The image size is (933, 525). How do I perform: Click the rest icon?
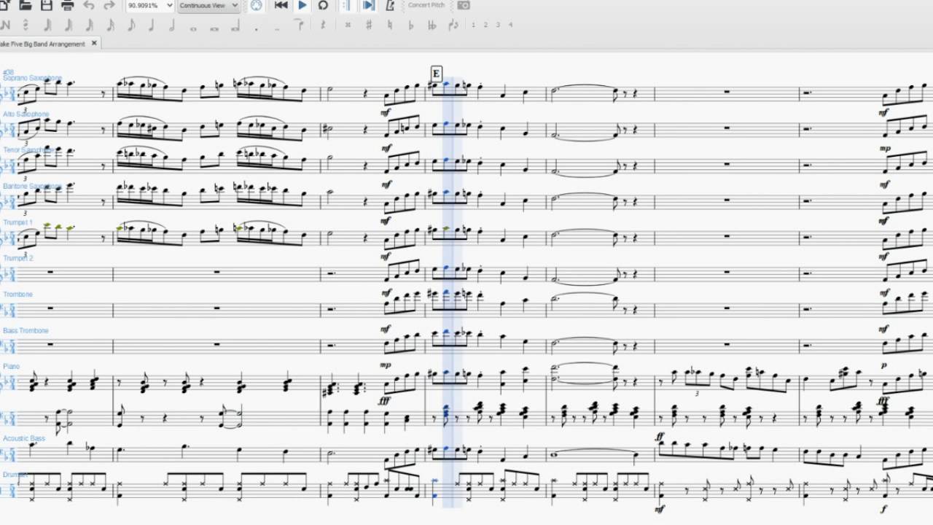tap(322, 25)
